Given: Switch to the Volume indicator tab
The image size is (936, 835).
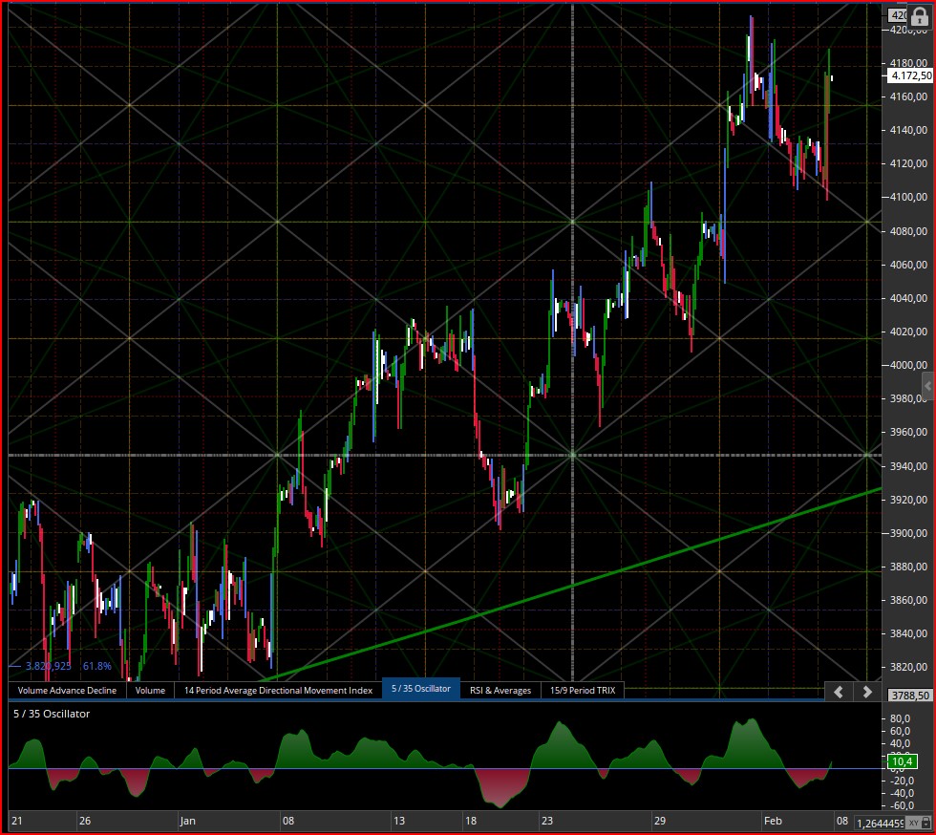Looking at the screenshot, I should pyautogui.click(x=150, y=691).
